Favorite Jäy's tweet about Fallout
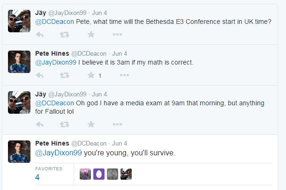The width and height of the screenshot is (286, 190). (x=91, y=124)
